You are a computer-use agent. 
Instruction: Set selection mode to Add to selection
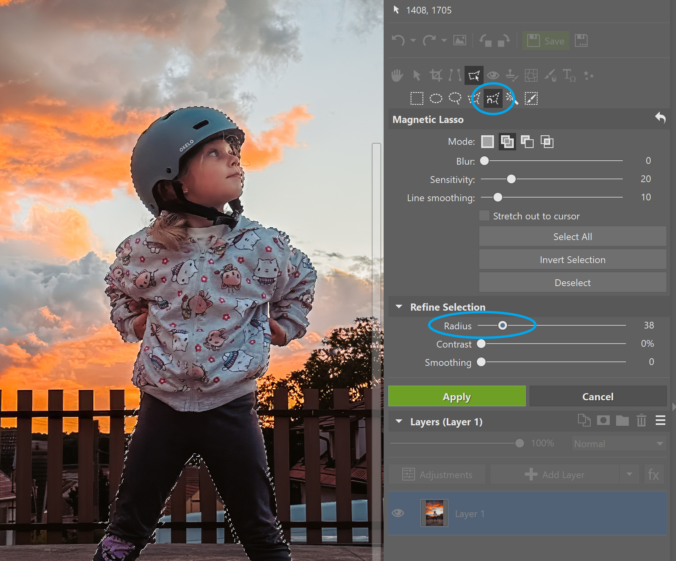pyautogui.click(x=507, y=142)
